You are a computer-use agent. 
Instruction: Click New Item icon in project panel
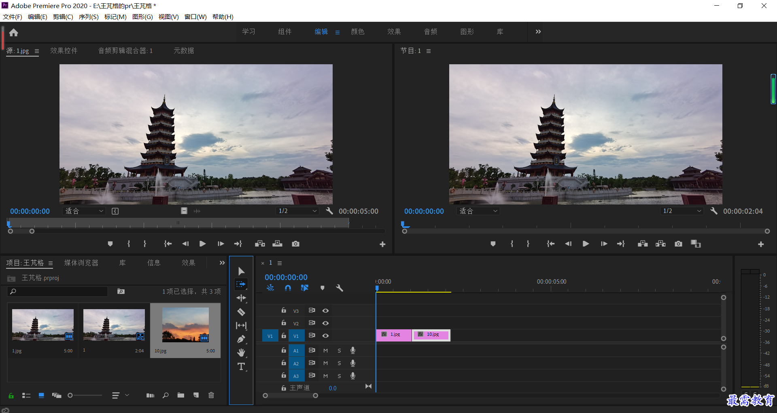point(196,395)
